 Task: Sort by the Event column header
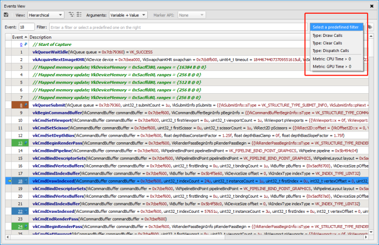tap(20, 37)
